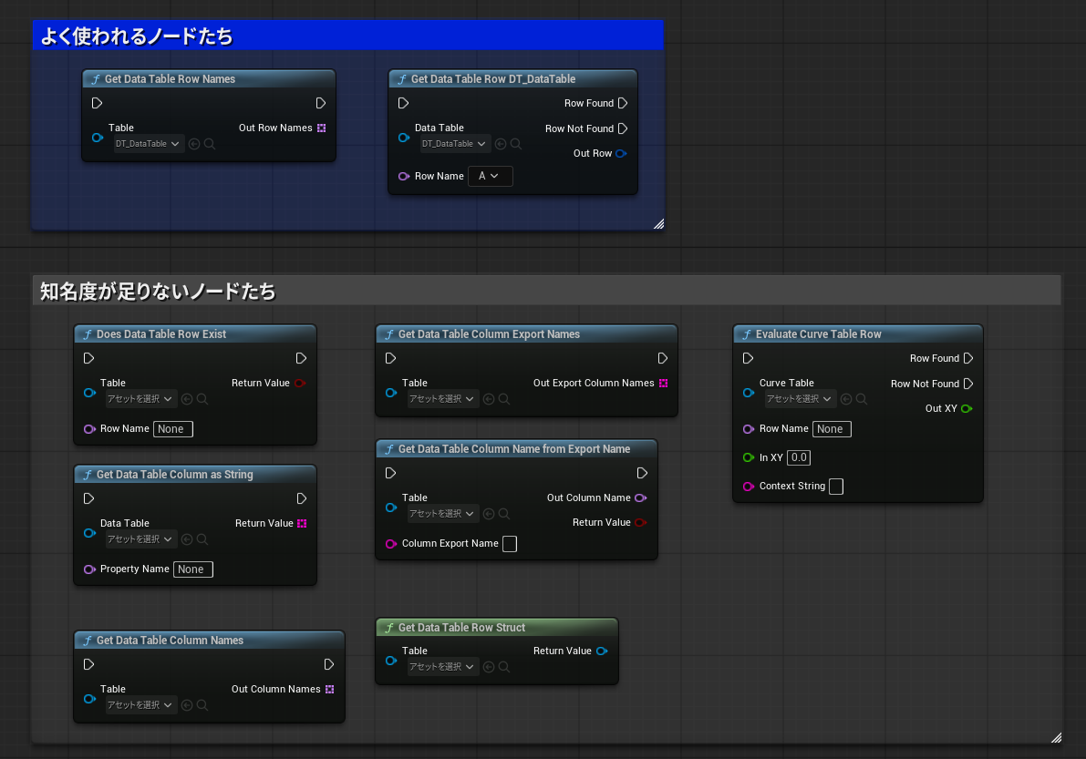Select the blue comment header よく使われるノードたち
This screenshot has width=1086, height=759.
tap(347, 36)
